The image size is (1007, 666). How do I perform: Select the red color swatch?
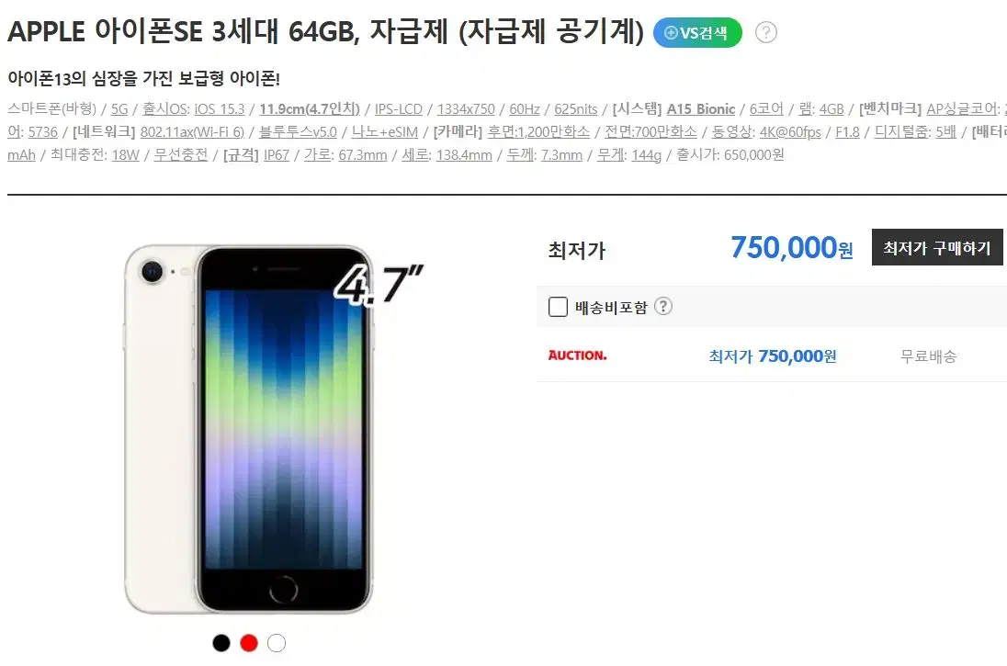(x=249, y=643)
